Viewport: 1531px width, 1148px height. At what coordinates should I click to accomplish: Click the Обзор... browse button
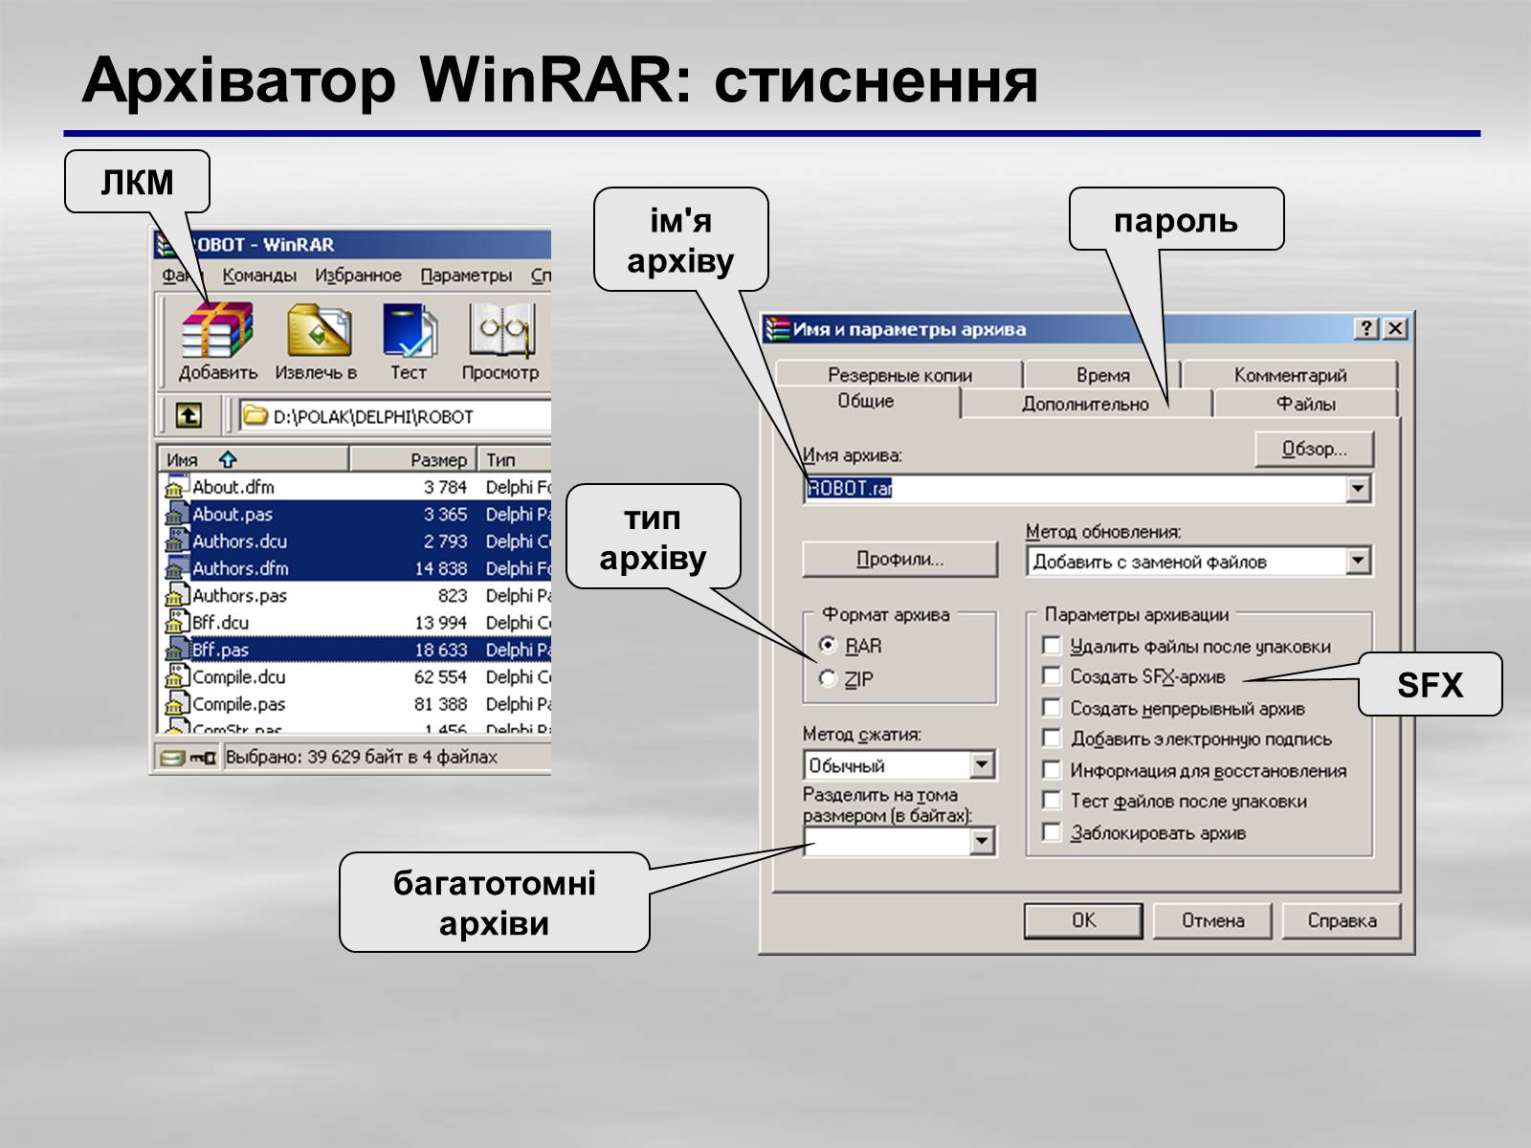pyautogui.click(x=1314, y=449)
